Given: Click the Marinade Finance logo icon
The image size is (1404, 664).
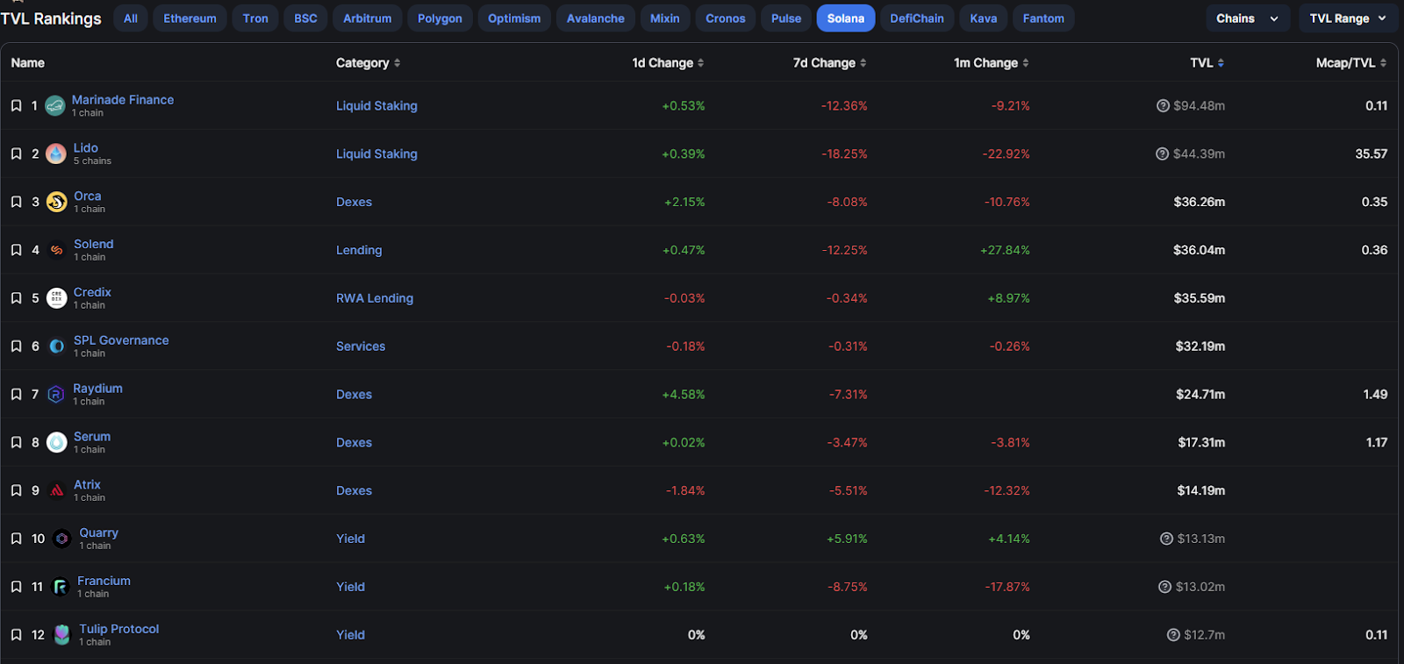Looking at the screenshot, I should pos(55,106).
